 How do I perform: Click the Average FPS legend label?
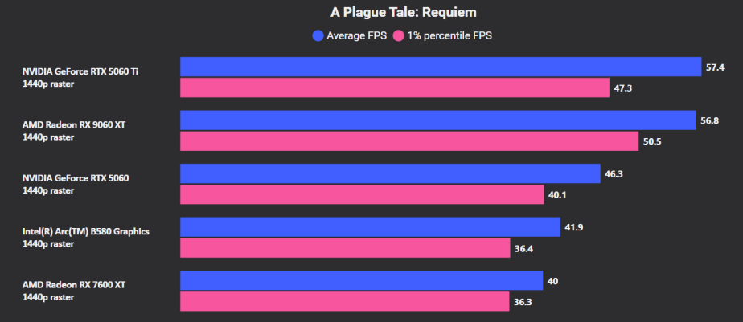356,35
